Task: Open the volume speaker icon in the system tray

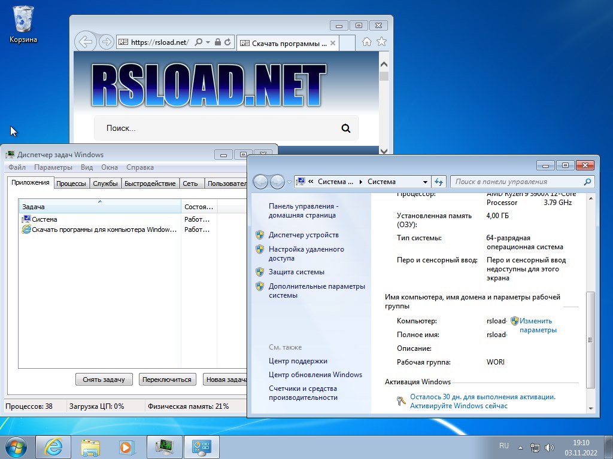Action: pos(550,446)
